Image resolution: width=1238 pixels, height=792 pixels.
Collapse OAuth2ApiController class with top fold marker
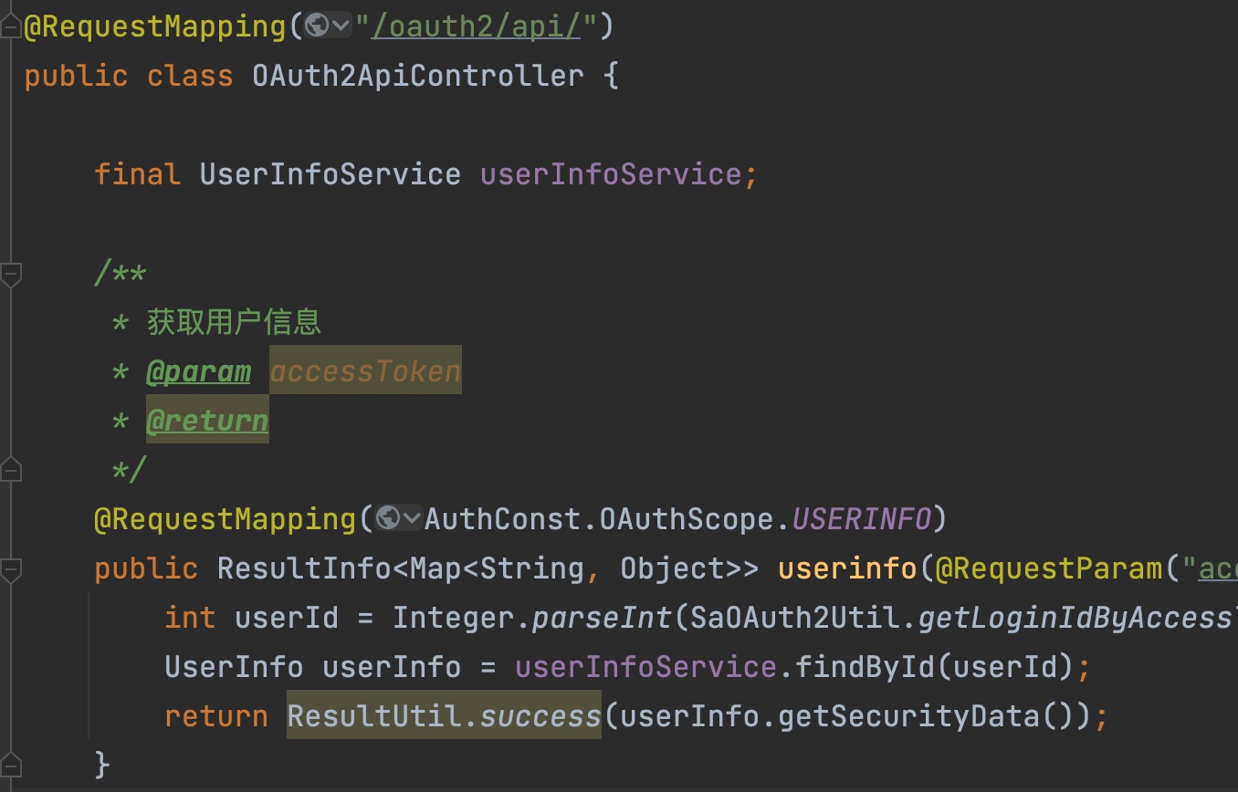point(9,26)
